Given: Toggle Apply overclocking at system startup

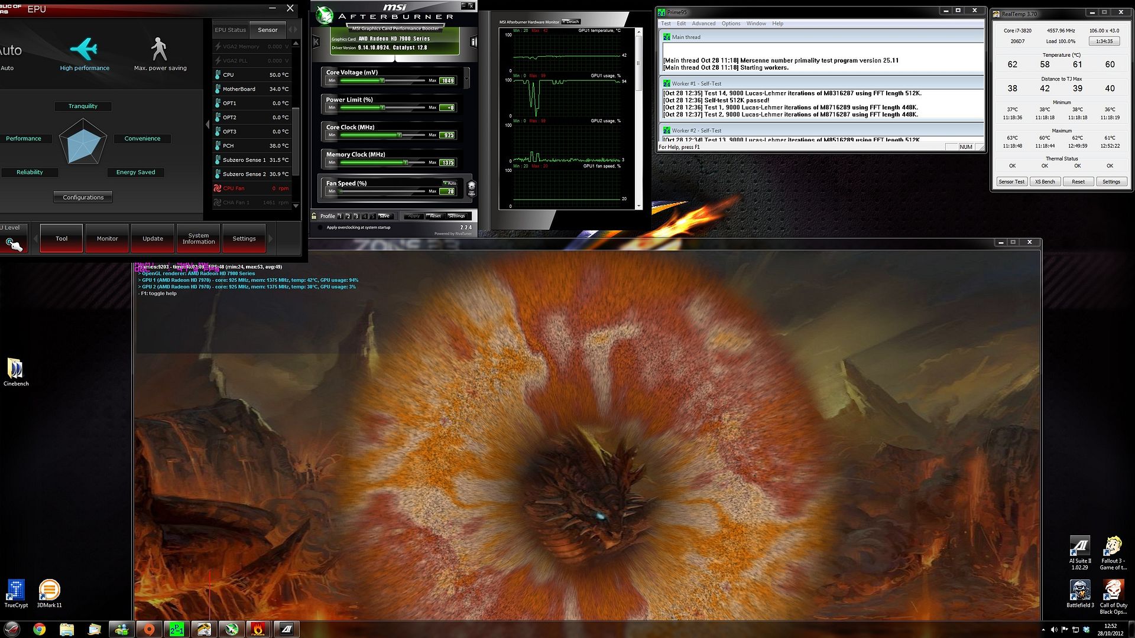Looking at the screenshot, I should [x=321, y=227].
